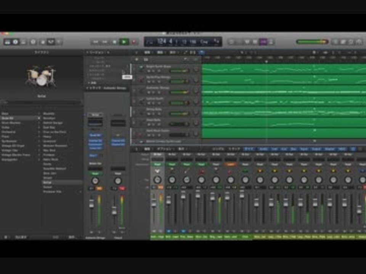
Task: Open the green Read automation mode dropdown
Action: tap(95, 174)
